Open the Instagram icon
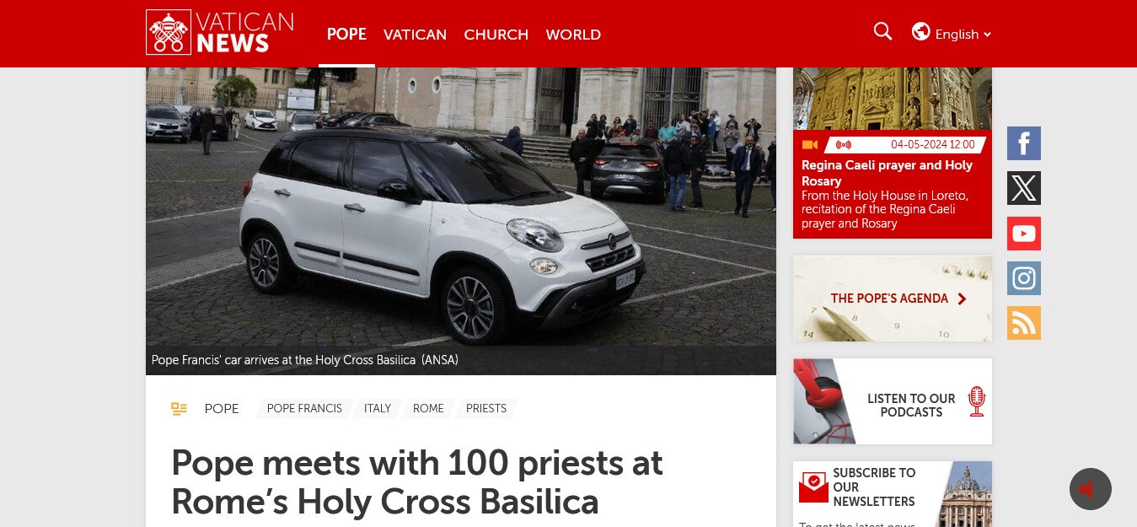 pyautogui.click(x=1024, y=278)
